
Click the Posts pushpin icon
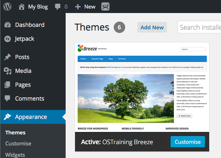click(7, 57)
